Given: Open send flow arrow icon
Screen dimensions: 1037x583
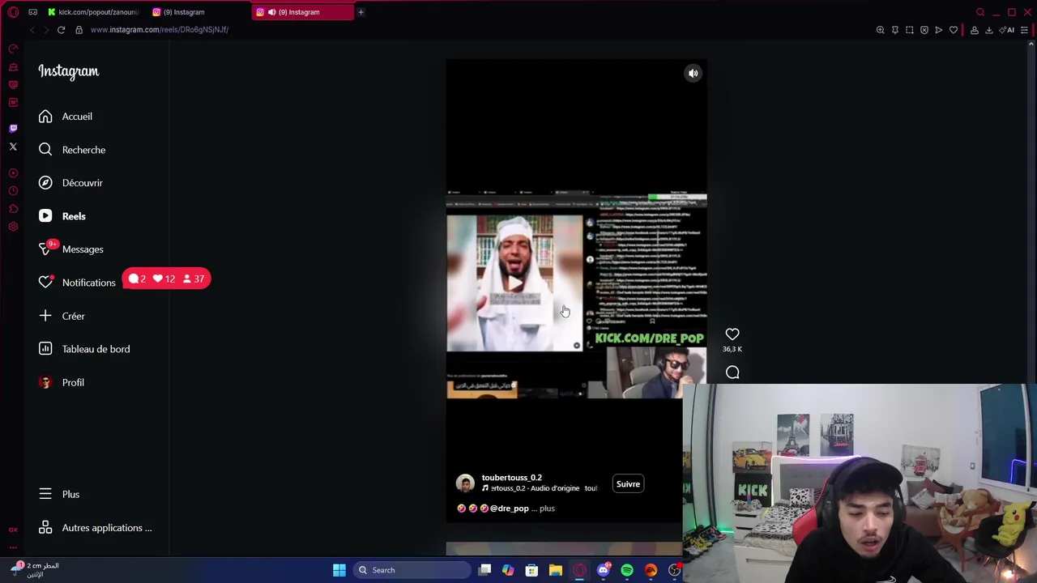Looking at the screenshot, I should click(x=939, y=30).
